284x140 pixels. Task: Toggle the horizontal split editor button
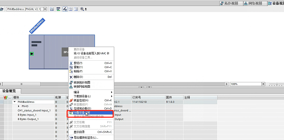(71, 9)
